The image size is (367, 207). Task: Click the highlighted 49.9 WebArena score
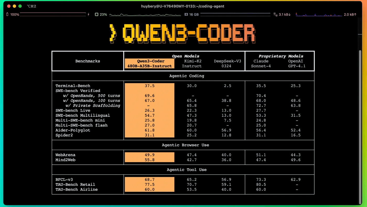149,155
